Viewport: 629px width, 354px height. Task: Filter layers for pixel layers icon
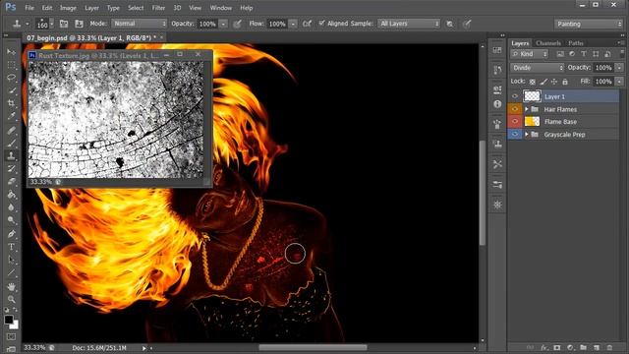point(560,54)
